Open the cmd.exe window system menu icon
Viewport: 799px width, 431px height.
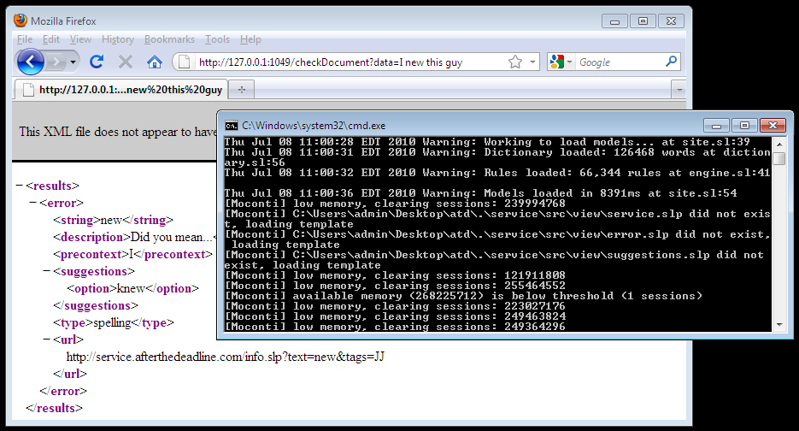coord(231,125)
